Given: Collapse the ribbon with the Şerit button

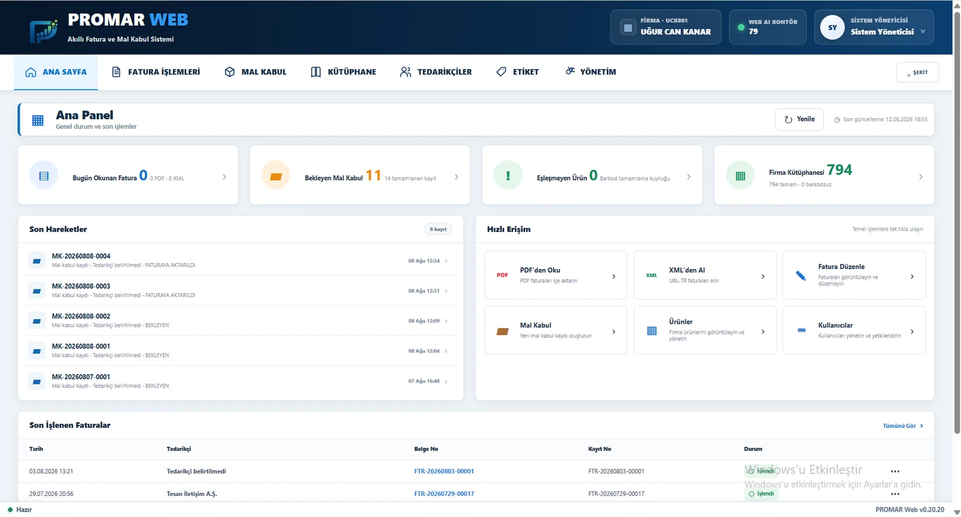Looking at the screenshot, I should click(x=917, y=72).
